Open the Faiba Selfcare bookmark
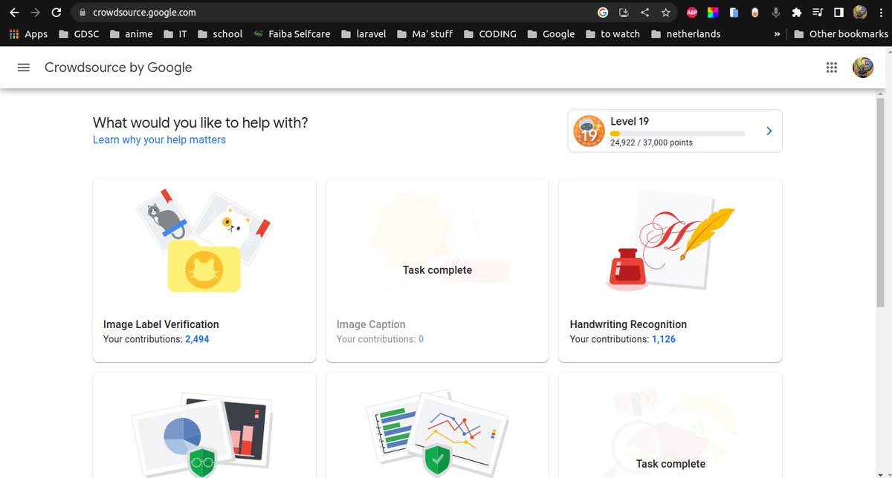 [291, 34]
